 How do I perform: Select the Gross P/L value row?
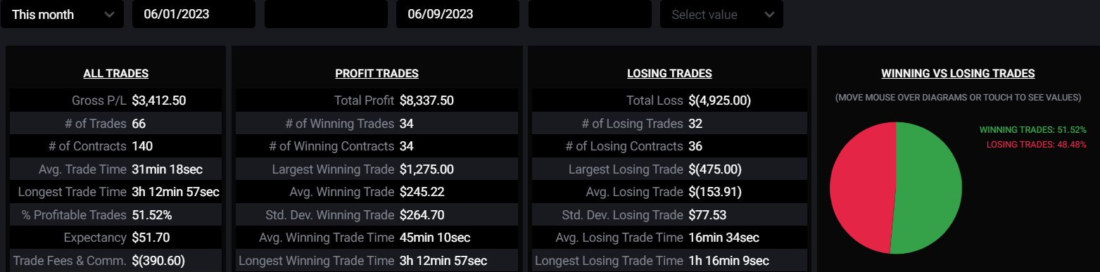(116, 101)
